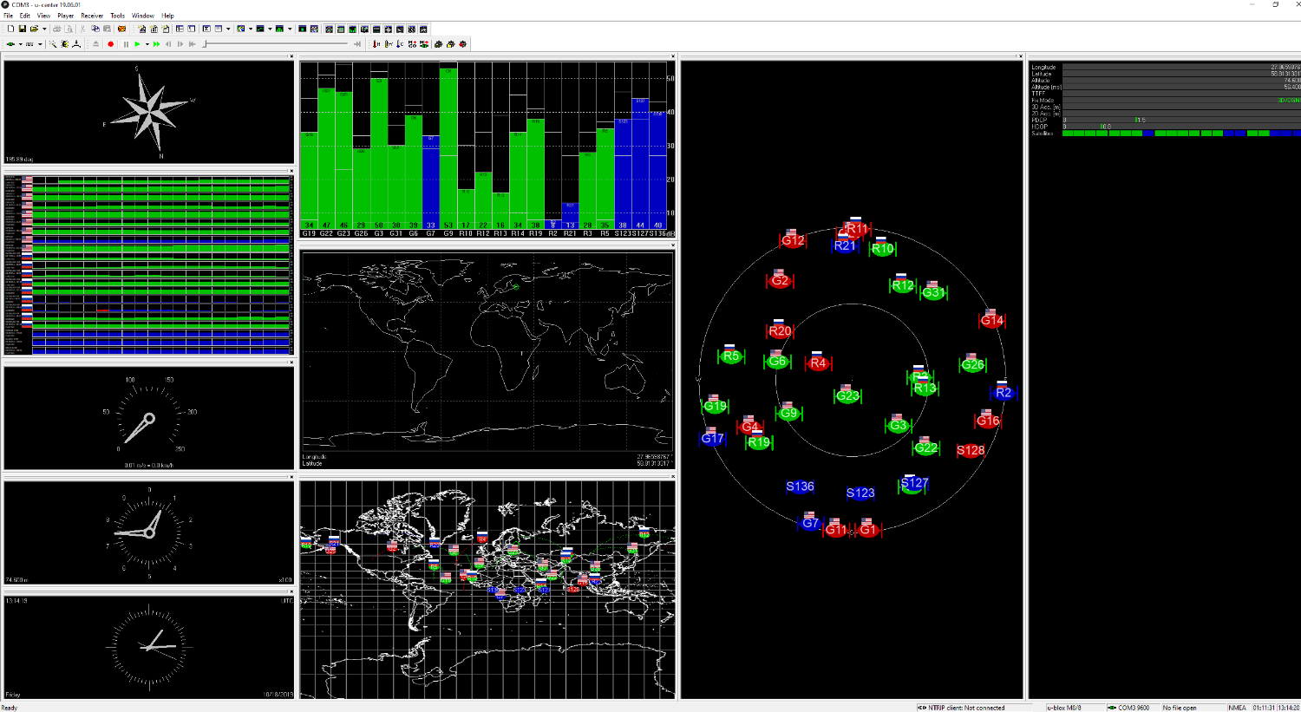Click the crossed-out red toolbar icon
The image size is (1301, 712).
121,29
